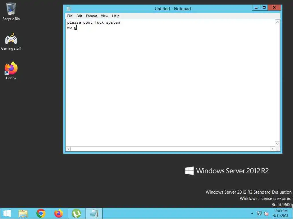Click the Notepad text editing area
This screenshot has width=293, height=219.
(x=170, y=83)
